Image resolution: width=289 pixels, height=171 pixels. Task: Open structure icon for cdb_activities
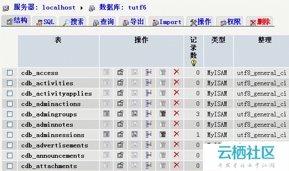coord(120,82)
